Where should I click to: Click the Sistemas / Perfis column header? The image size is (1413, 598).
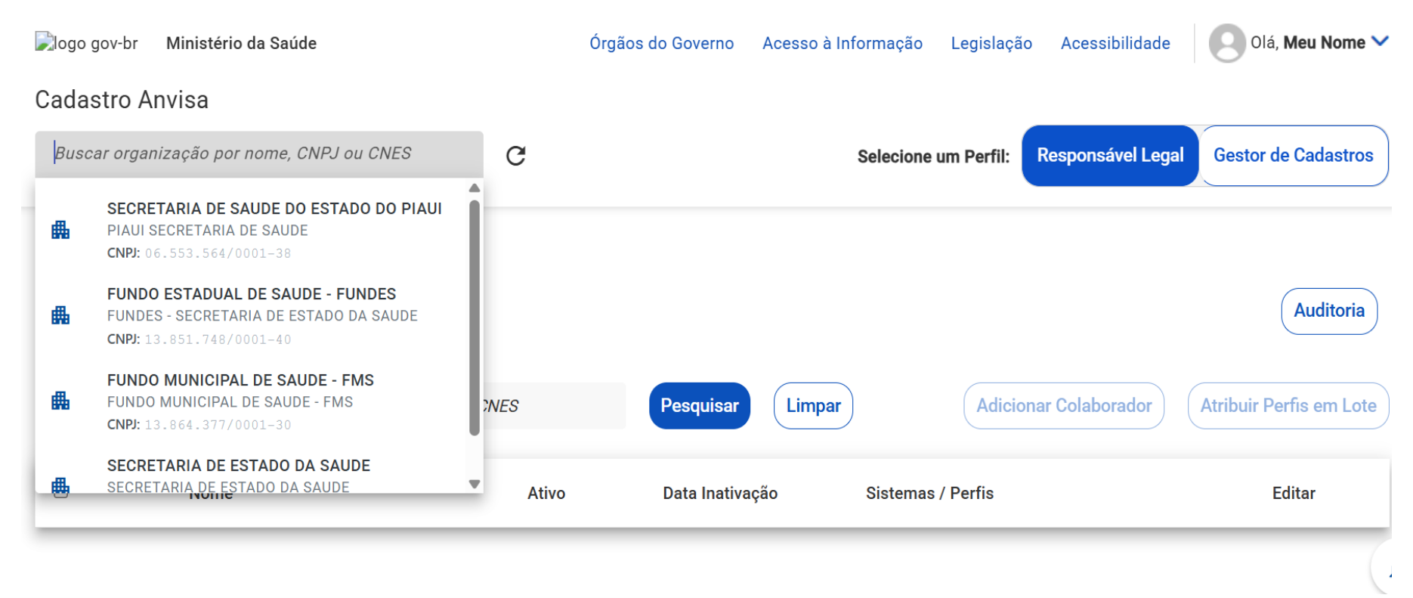coord(929,493)
